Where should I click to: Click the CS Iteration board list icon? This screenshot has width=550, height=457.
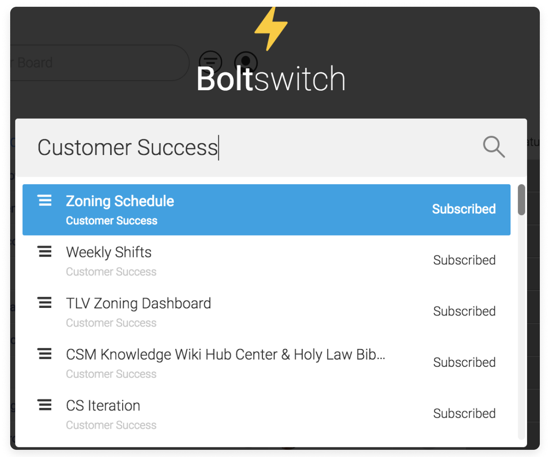(45, 405)
